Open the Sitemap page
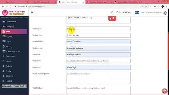 pyautogui.click(x=14, y=76)
